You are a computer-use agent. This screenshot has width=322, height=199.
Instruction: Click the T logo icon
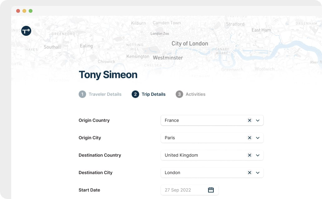coord(26,31)
